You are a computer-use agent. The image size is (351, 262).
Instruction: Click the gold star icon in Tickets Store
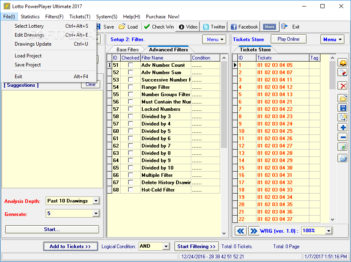pos(343,63)
